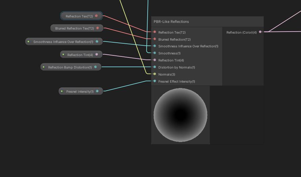Click green exposed dot on Reflection Bump Distortion
301x177 pixels.
43,67
